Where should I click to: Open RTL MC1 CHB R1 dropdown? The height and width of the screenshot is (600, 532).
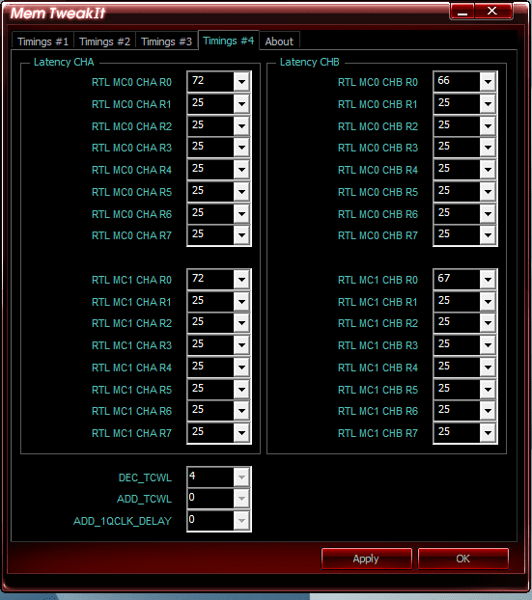(x=488, y=302)
